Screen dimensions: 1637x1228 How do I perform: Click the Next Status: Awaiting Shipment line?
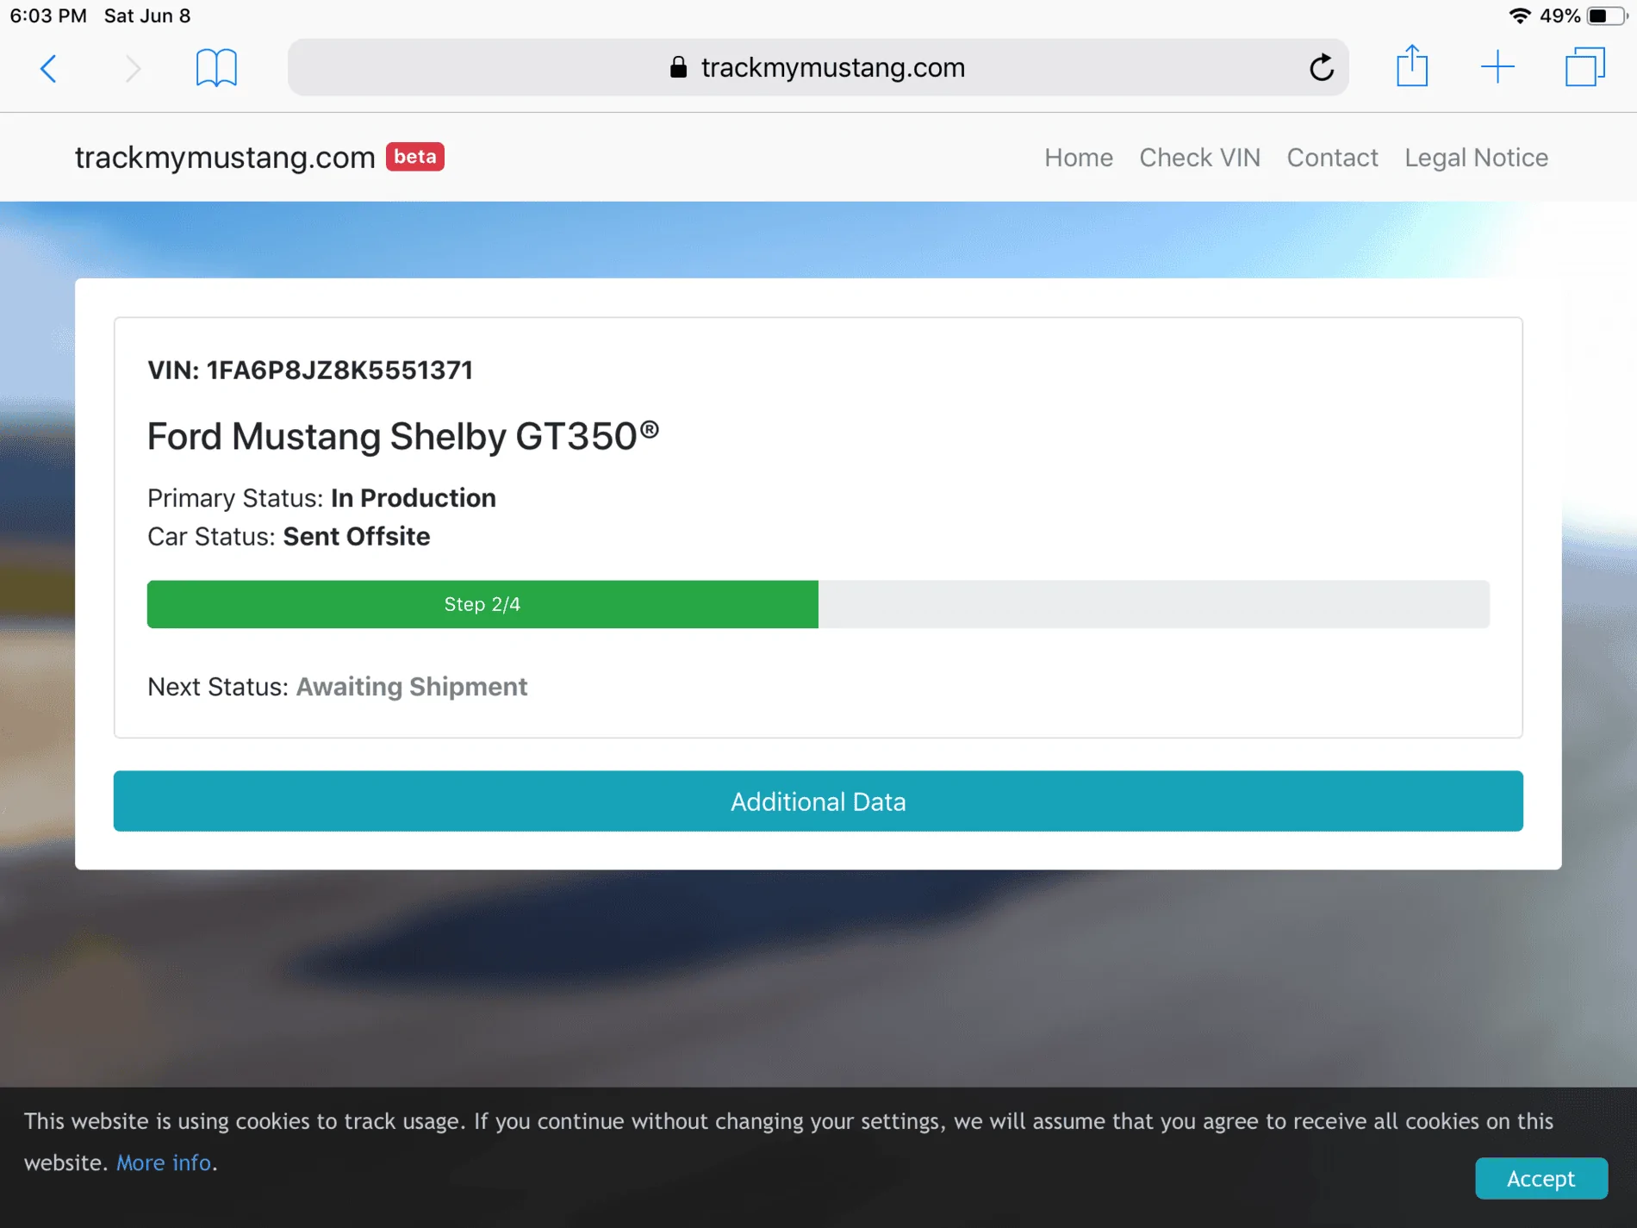(x=337, y=687)
